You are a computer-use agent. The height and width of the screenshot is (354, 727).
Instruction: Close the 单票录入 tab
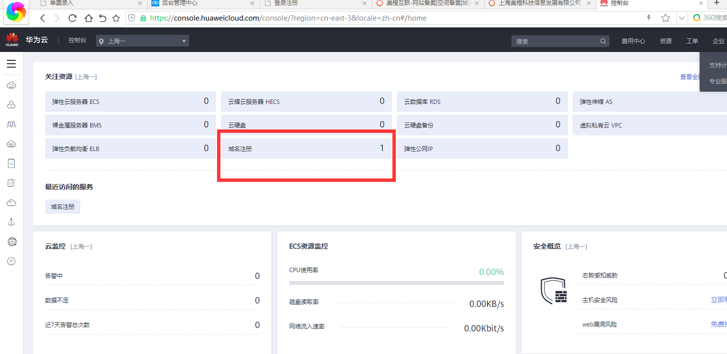(x=140, y=3)
